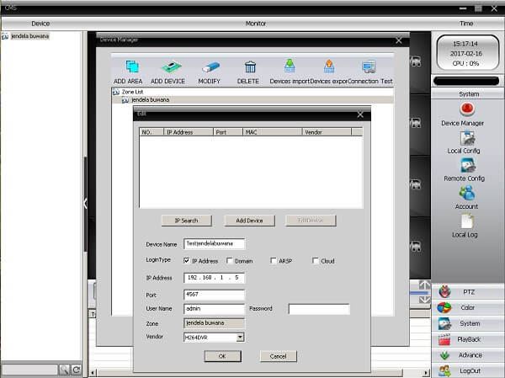
Task: Click the Password field
Action: [x=319, y=309]
